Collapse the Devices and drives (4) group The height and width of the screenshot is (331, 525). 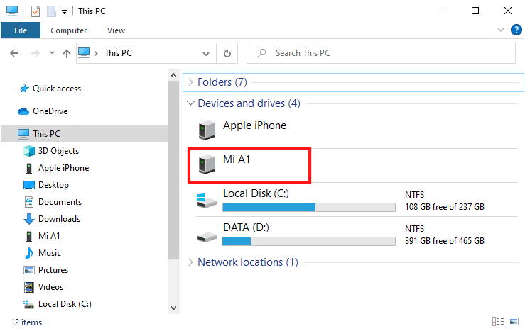coord(190,103)
